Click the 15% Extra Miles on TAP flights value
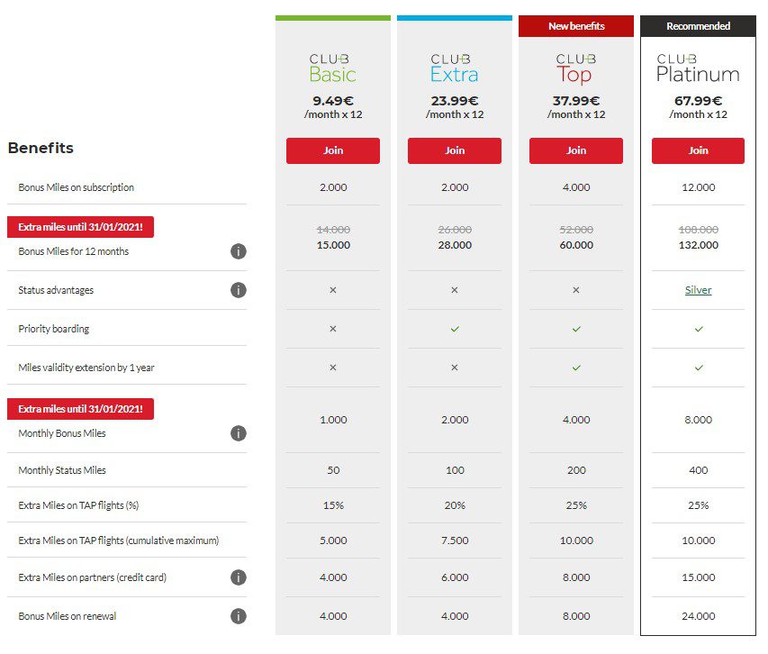The image size is (768, 654). [333, 505]
